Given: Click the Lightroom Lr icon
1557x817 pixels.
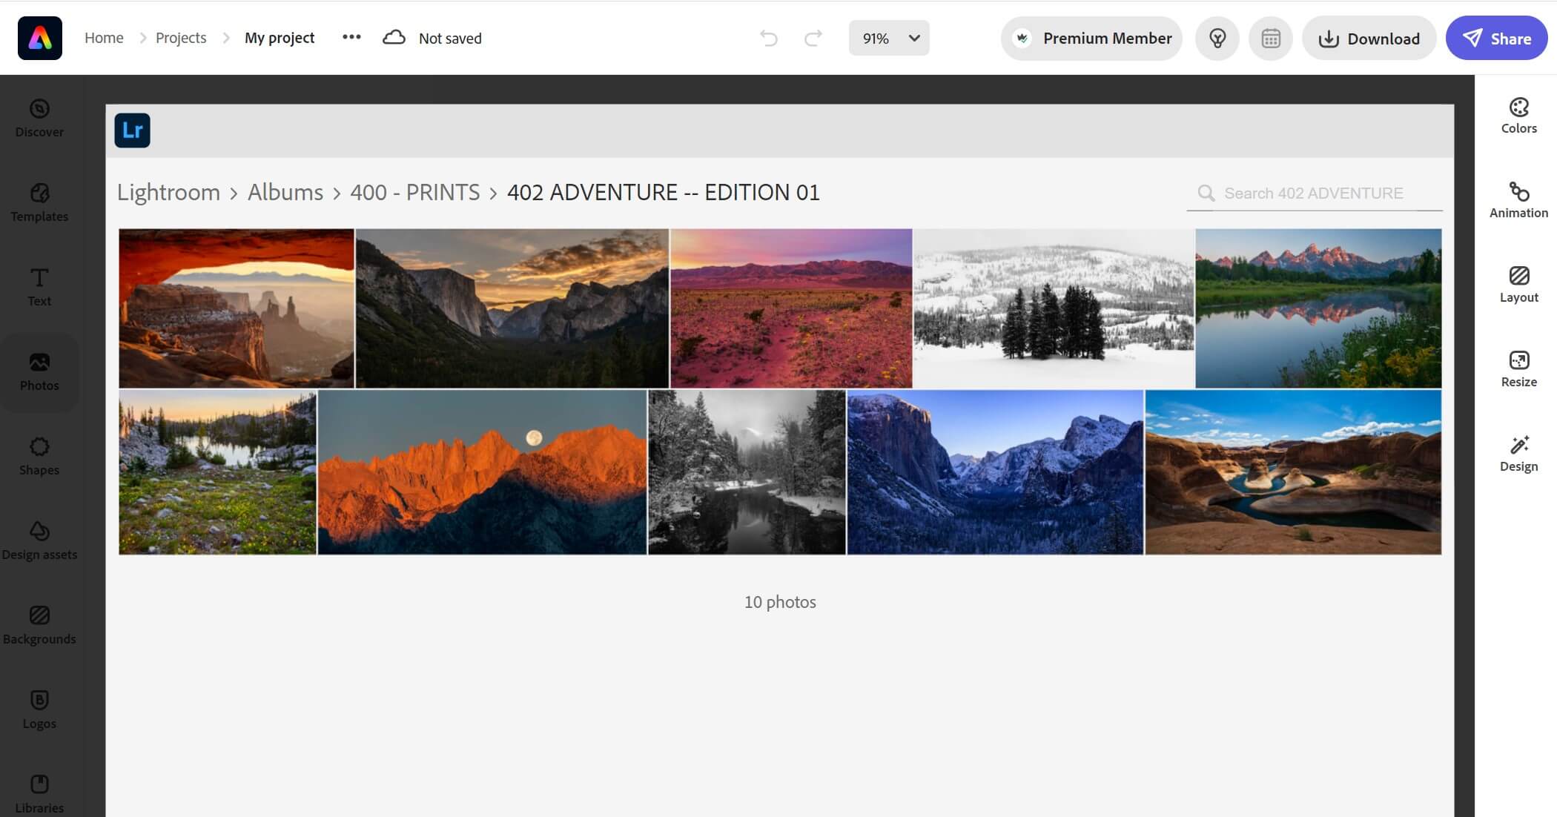Looking at the screenshot, I should [133, 130].
